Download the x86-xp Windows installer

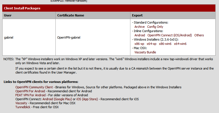tap(139, 44)
